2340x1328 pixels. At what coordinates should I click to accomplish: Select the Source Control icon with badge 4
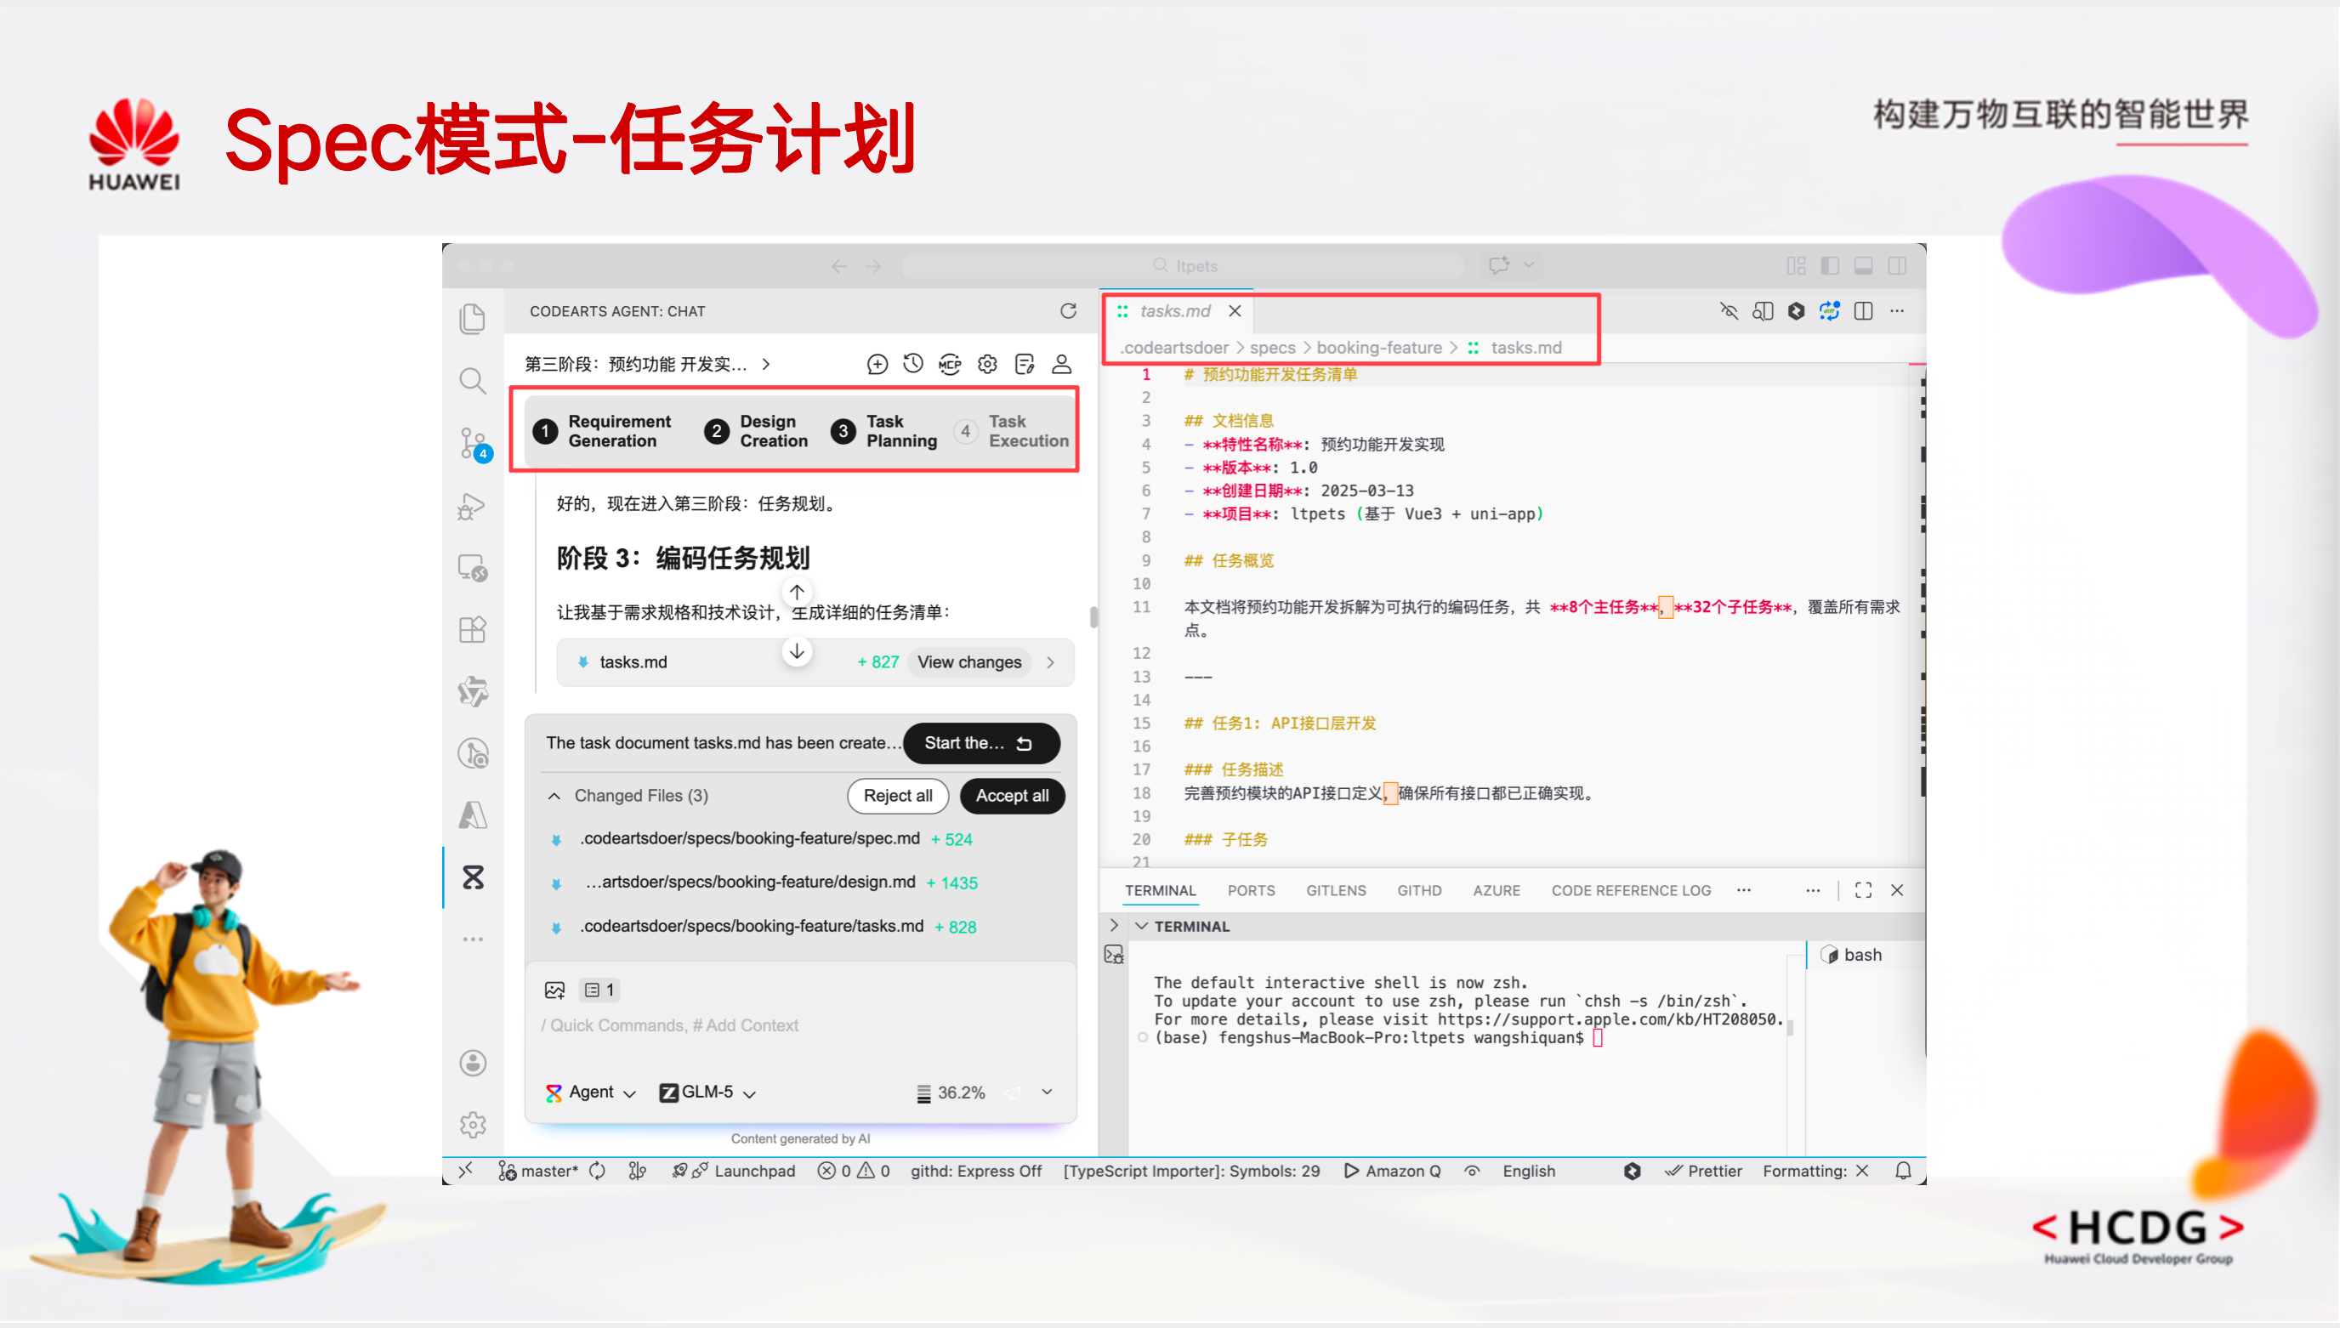tap(473, 443)
